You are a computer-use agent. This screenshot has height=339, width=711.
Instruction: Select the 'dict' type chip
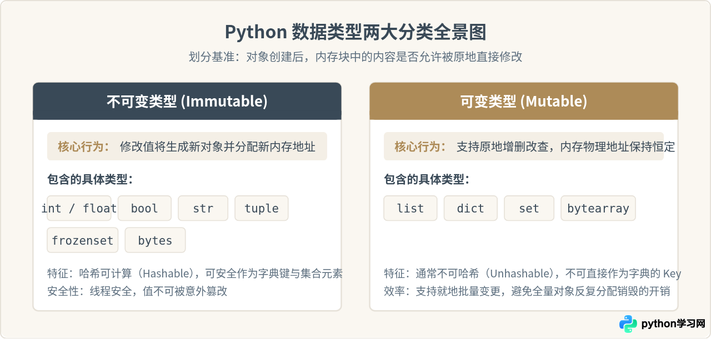(470, 208)
